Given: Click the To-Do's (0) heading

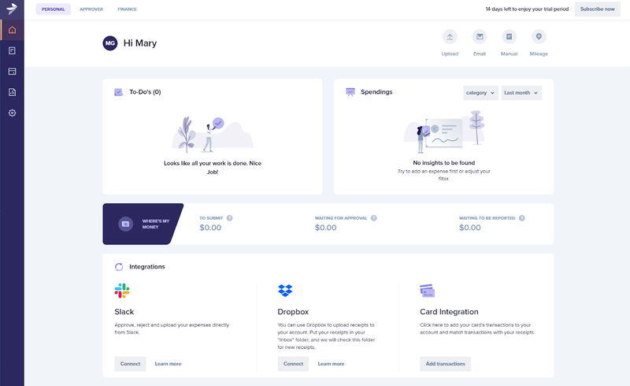Looking at the screenshot, I should [x=145, y=92].
